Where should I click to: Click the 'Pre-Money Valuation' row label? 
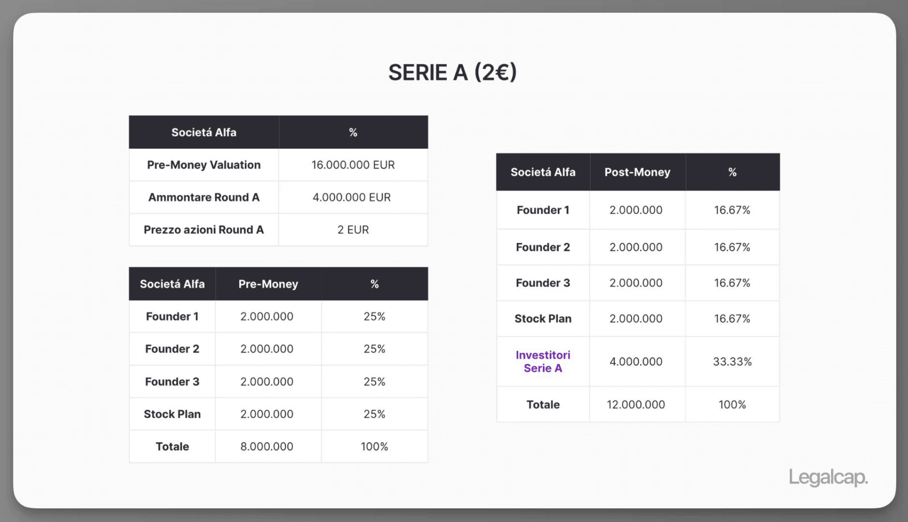click(204, 165)
